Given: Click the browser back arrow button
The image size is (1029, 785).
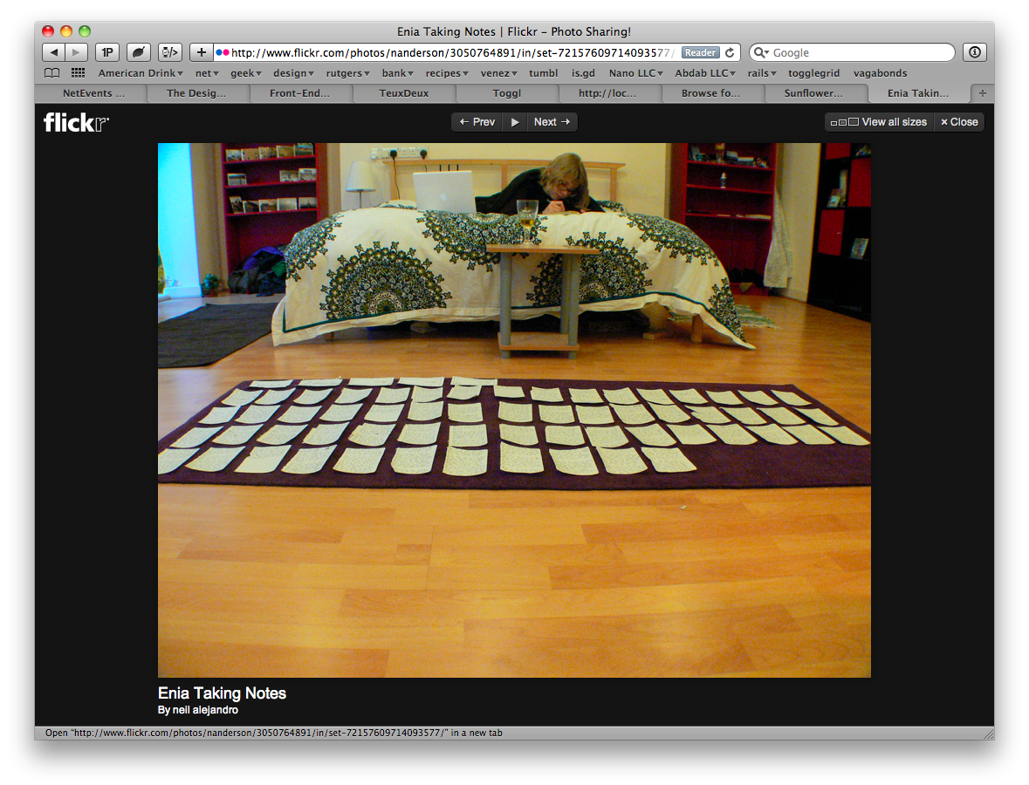Looking at the screenshot, I should pos(54,52).
